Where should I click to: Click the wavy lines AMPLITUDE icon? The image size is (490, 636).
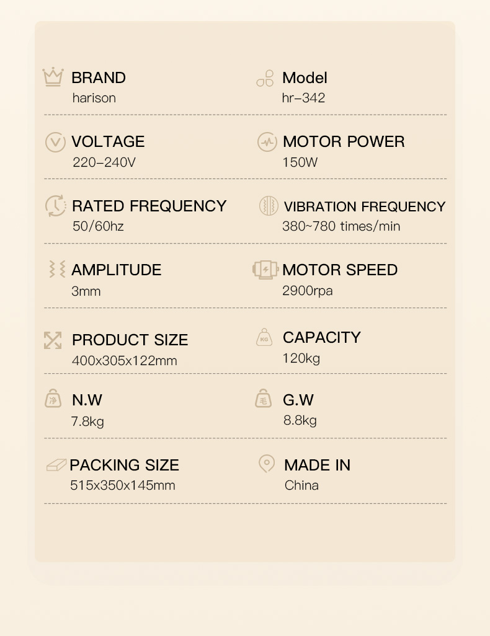pyautogui.click(x=57, y=269)
